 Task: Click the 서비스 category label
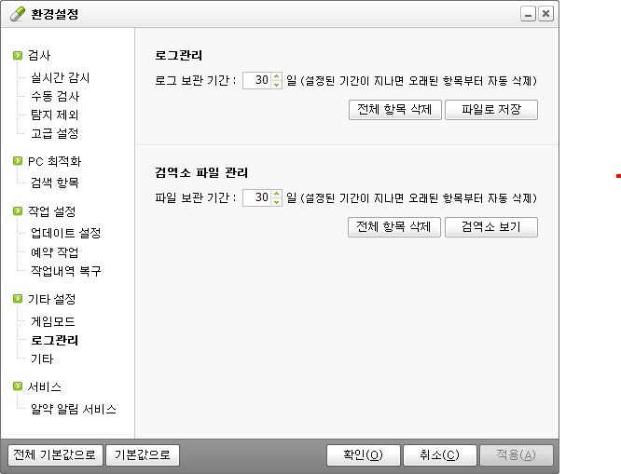click(45, 386)
